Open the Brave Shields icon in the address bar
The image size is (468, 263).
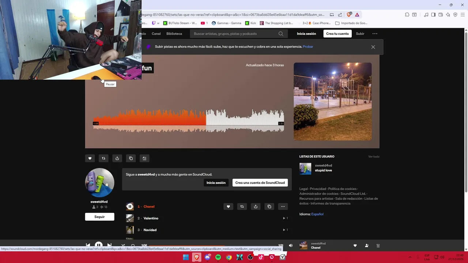(x=349, y=15)
